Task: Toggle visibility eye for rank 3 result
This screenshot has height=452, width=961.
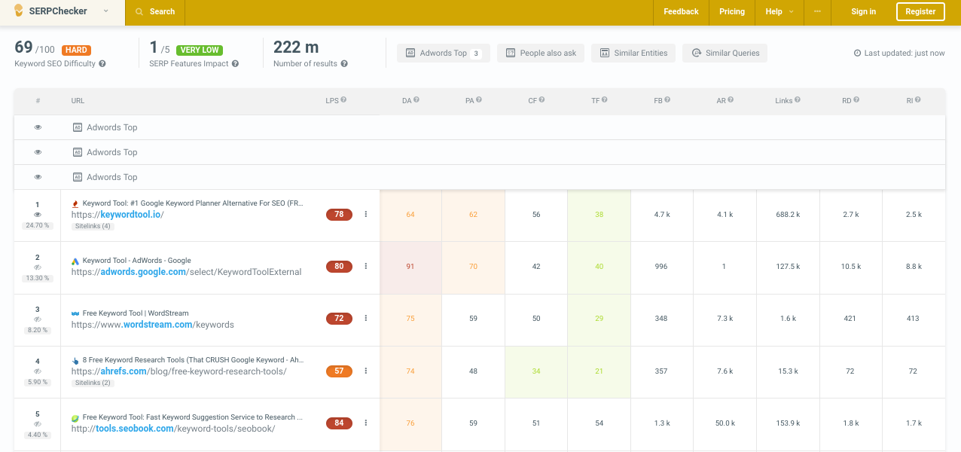Action: click(x=38, y=319)
